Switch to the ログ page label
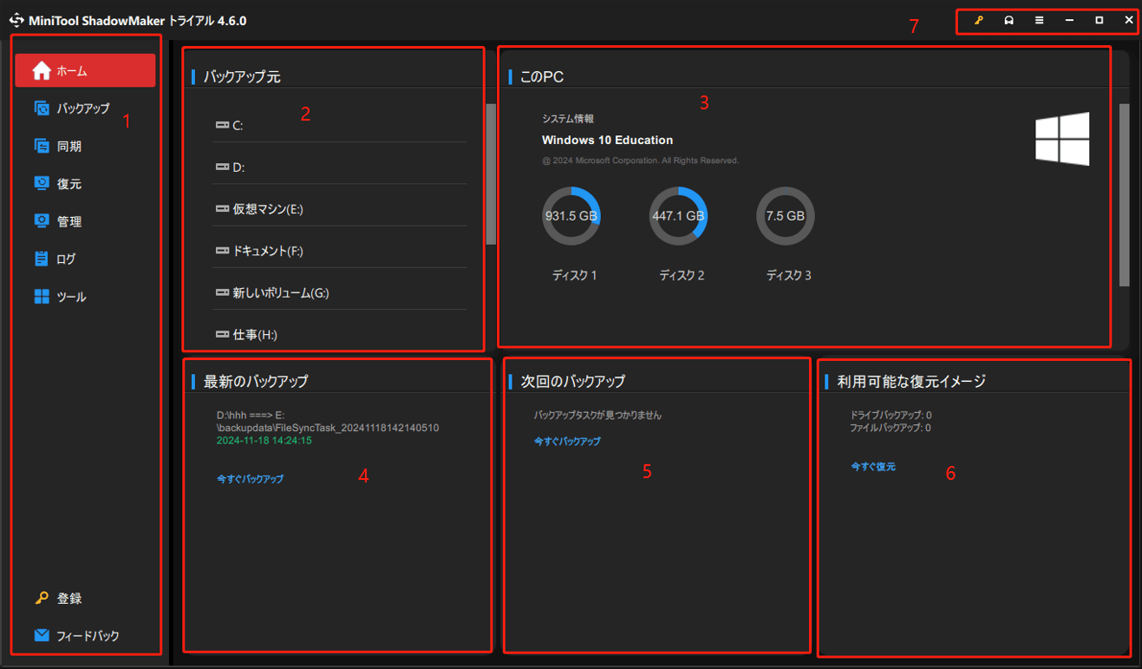The image size is (1142, 669). tap(67, 259)
